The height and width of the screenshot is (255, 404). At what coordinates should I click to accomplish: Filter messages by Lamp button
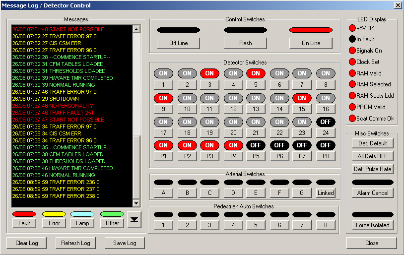[x=82, y=223]
